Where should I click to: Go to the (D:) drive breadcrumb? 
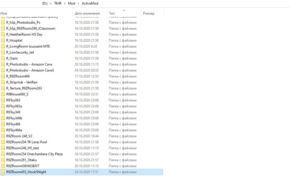pos(45,3)
